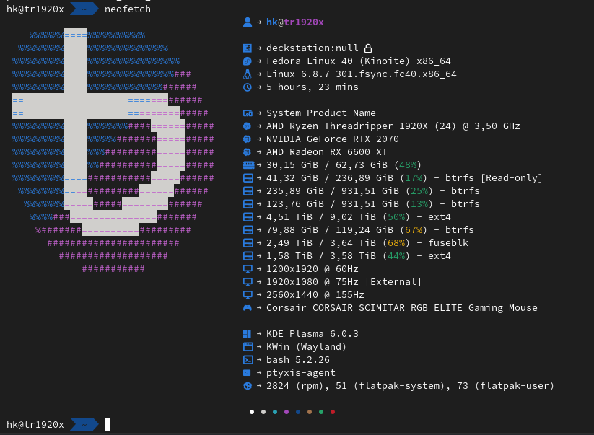The width and height of the screenshot is (594, 435).
Task: Click the window icon beside KWin (Wayland)
Action: (x=248, y=347)
